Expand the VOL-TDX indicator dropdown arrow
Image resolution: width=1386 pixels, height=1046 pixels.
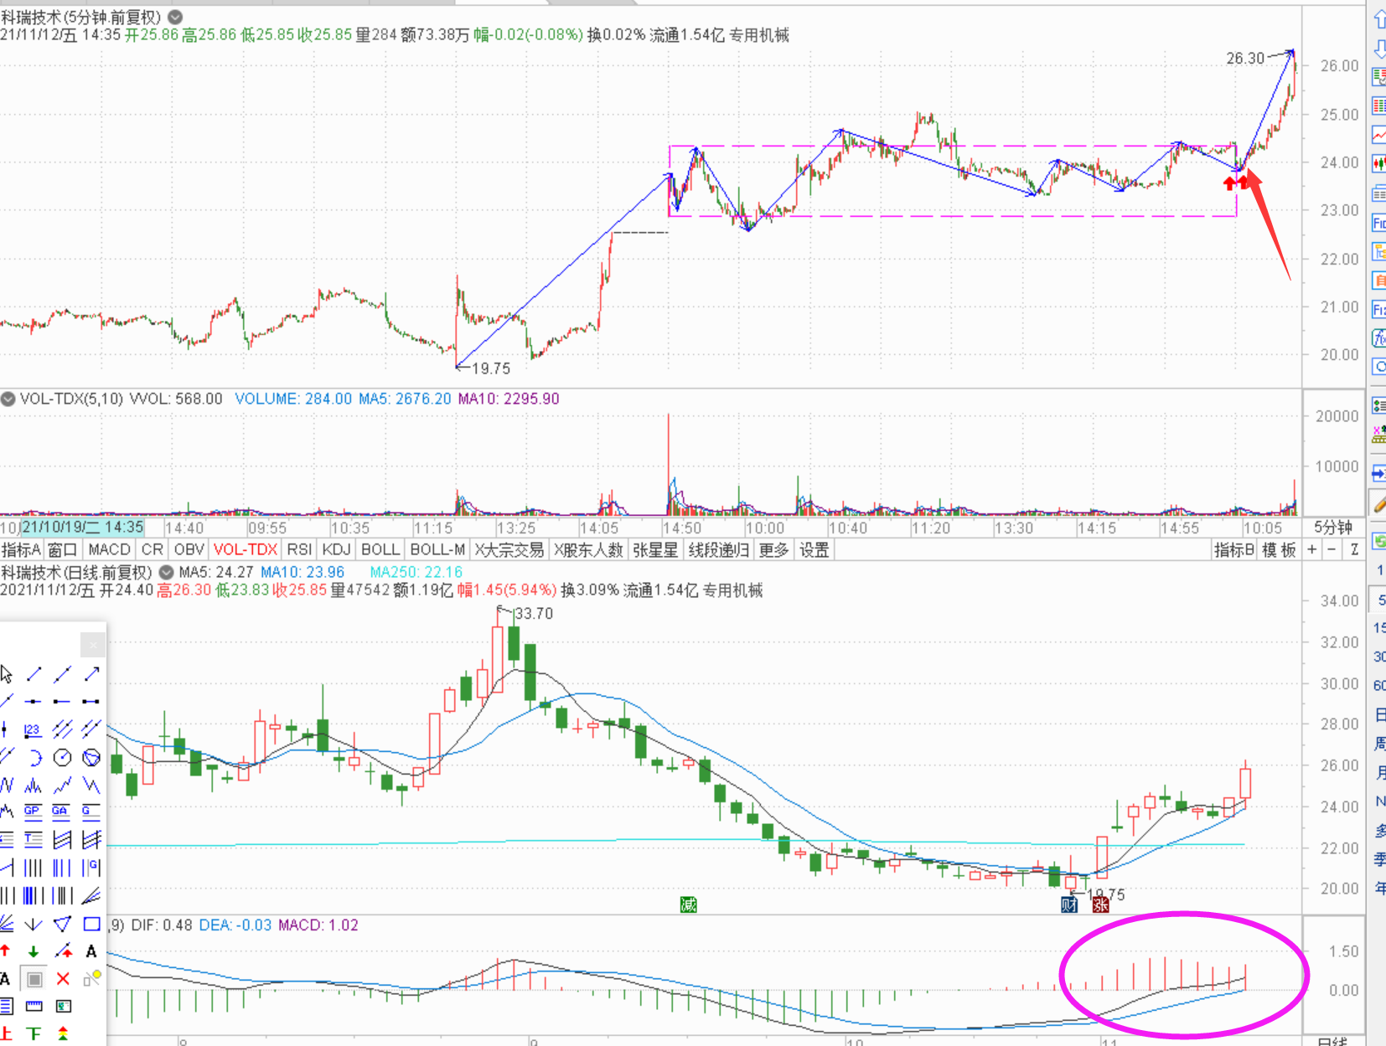8,399
